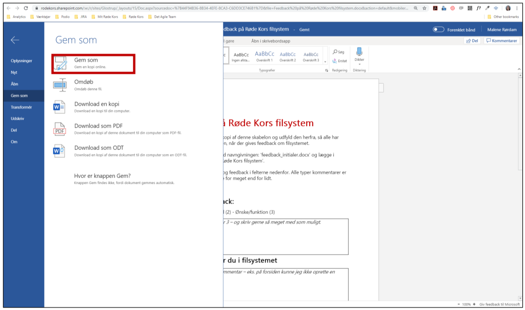Click the Erstat replace icon
This screenshot has height=310, width=525.
(335, 61)
